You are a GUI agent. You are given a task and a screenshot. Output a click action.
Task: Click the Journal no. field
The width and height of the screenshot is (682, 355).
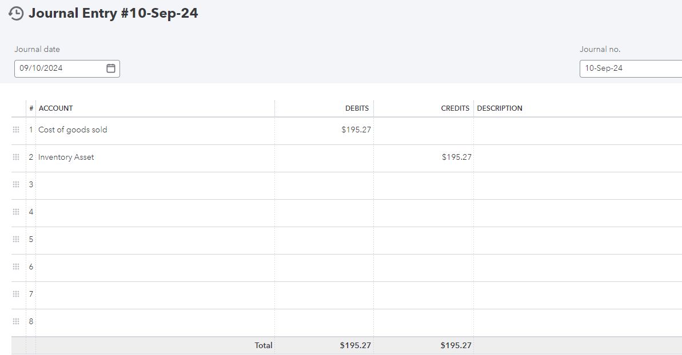[629, 68]
